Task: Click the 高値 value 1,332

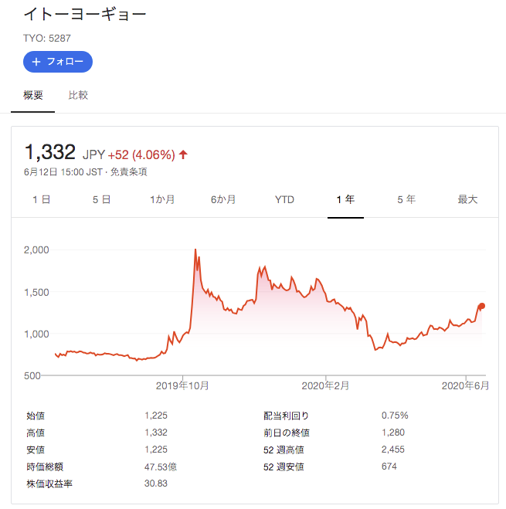Action: coord(156,433)
